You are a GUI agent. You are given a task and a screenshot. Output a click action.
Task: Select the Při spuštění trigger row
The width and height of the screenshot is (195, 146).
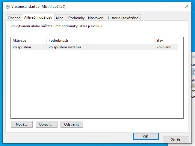pyautogui.click(x=22, y=47)
